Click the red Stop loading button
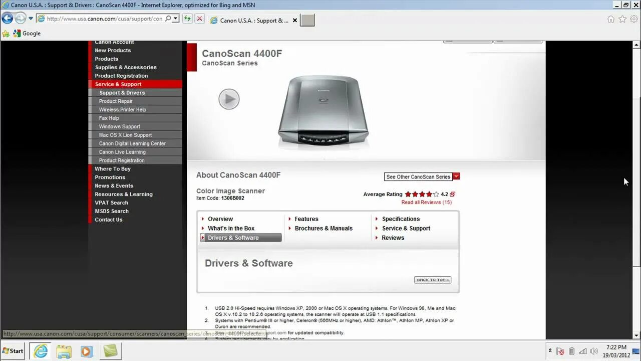Viewport: 641px width, 361px height. pos(199,19)
